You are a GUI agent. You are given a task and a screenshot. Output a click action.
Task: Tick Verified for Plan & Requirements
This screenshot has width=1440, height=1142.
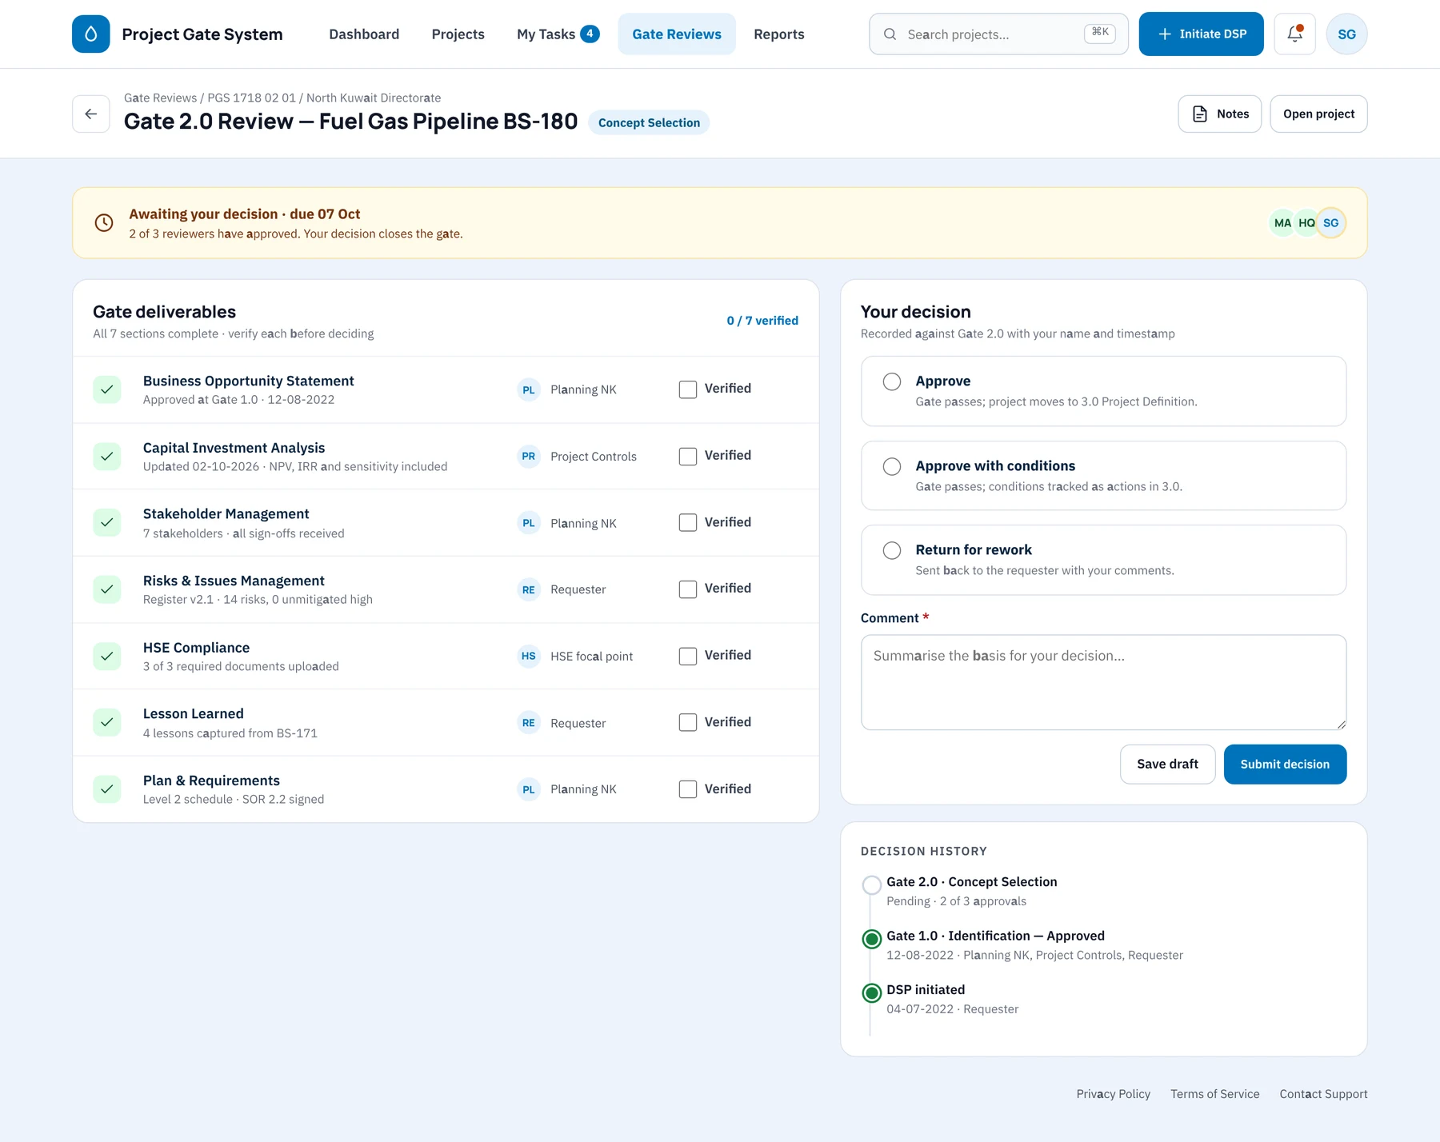[x=688, y=789]
